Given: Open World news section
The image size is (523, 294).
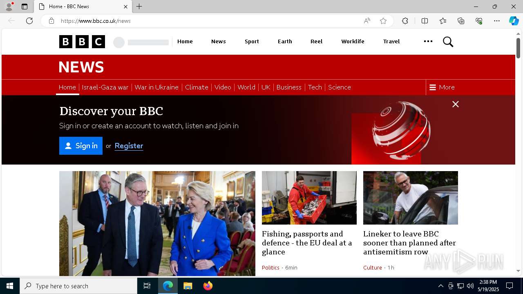Looking at the screenshot, I should [x=246, y=87].
